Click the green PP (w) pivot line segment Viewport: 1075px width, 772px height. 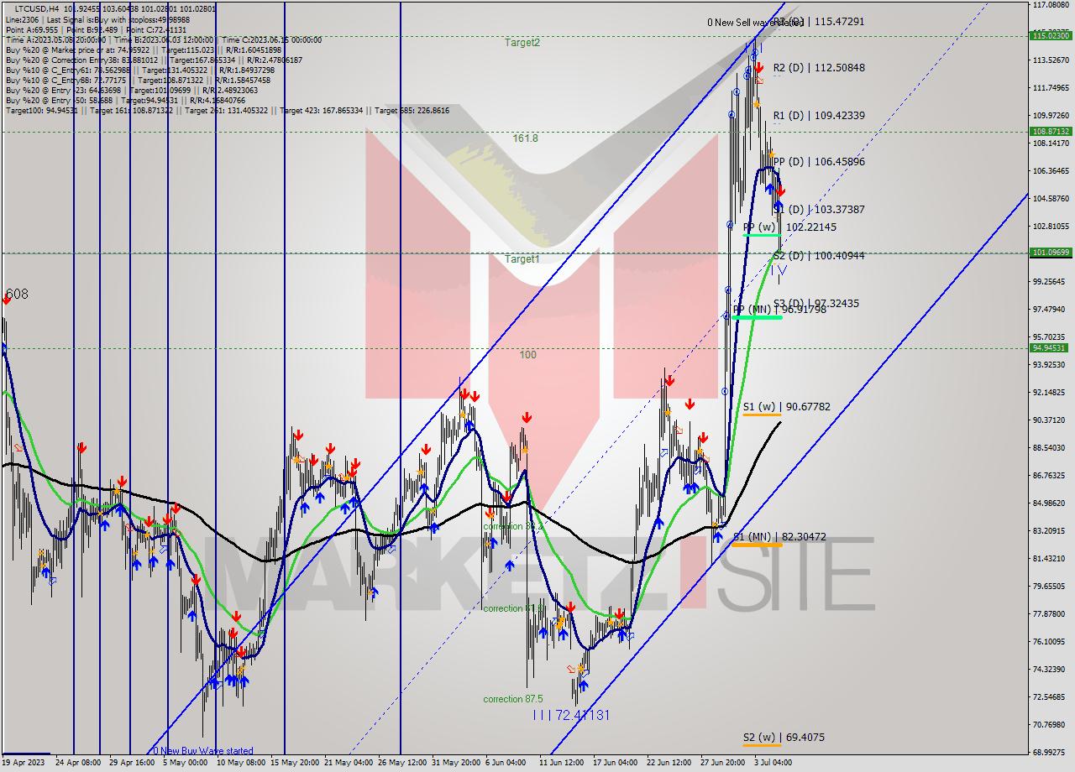click(762, 235)
